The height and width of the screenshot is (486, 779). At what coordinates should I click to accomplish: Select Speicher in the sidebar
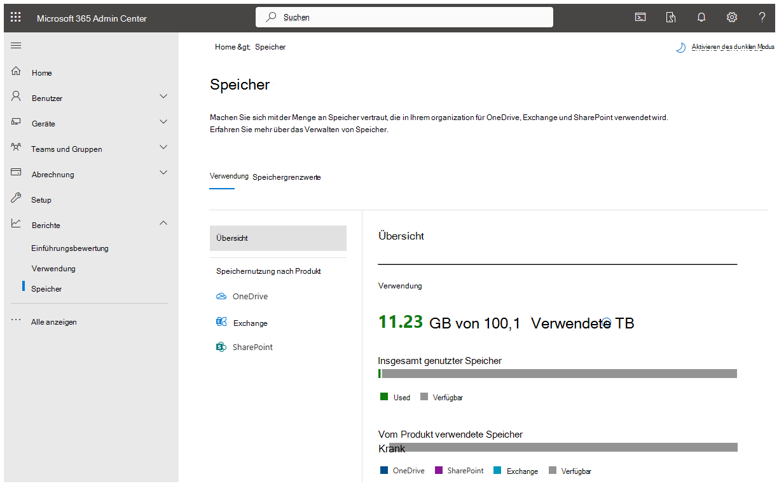tap(46, 289)
